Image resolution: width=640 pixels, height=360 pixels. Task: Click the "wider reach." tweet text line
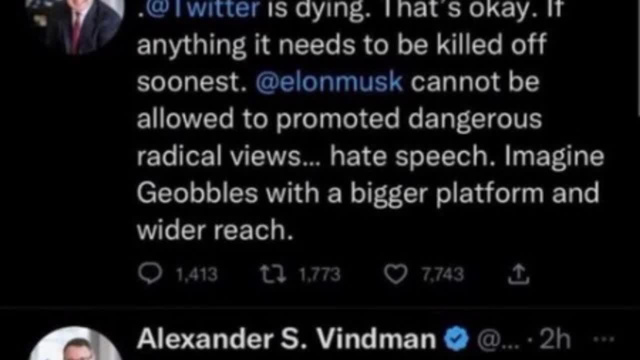tap(214, 230)
